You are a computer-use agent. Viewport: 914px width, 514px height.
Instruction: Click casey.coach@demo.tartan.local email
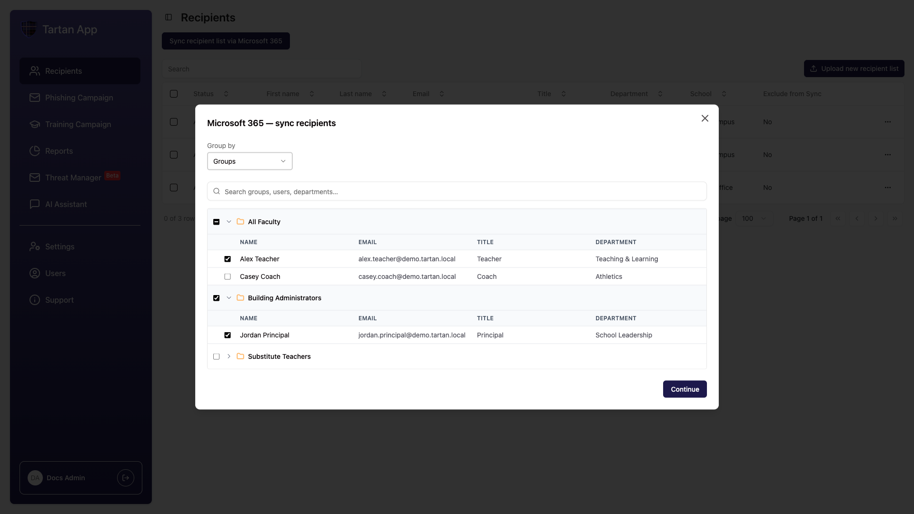pyautogui.click(x=407, y=277)
